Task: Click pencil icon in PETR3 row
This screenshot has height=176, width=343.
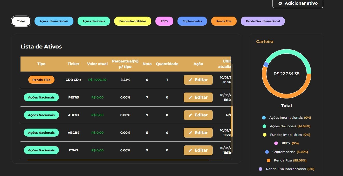Action: (x=190, y=97)
